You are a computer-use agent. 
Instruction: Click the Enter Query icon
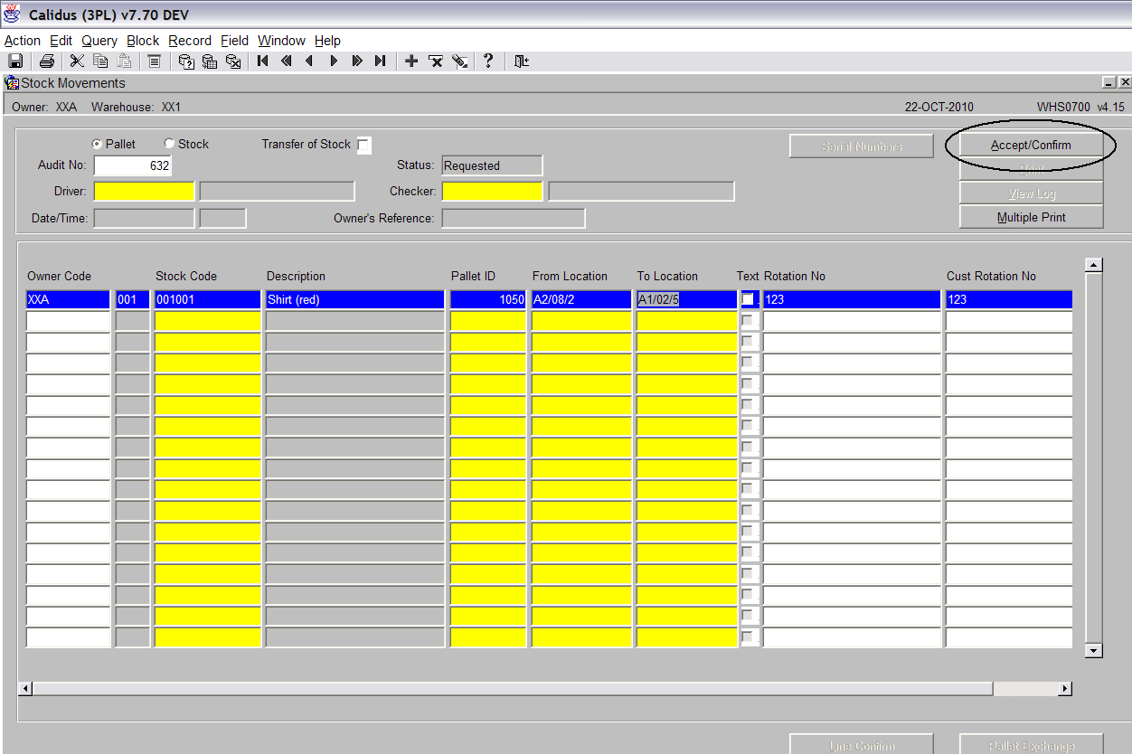(185, 61)
